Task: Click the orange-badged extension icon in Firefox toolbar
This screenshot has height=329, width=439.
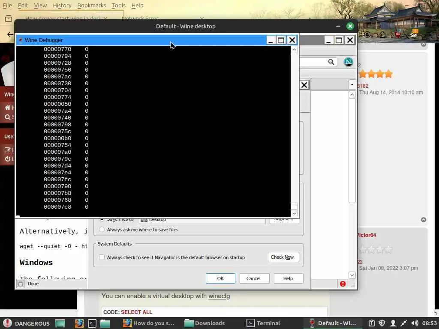Action: (x=414, y=33)
